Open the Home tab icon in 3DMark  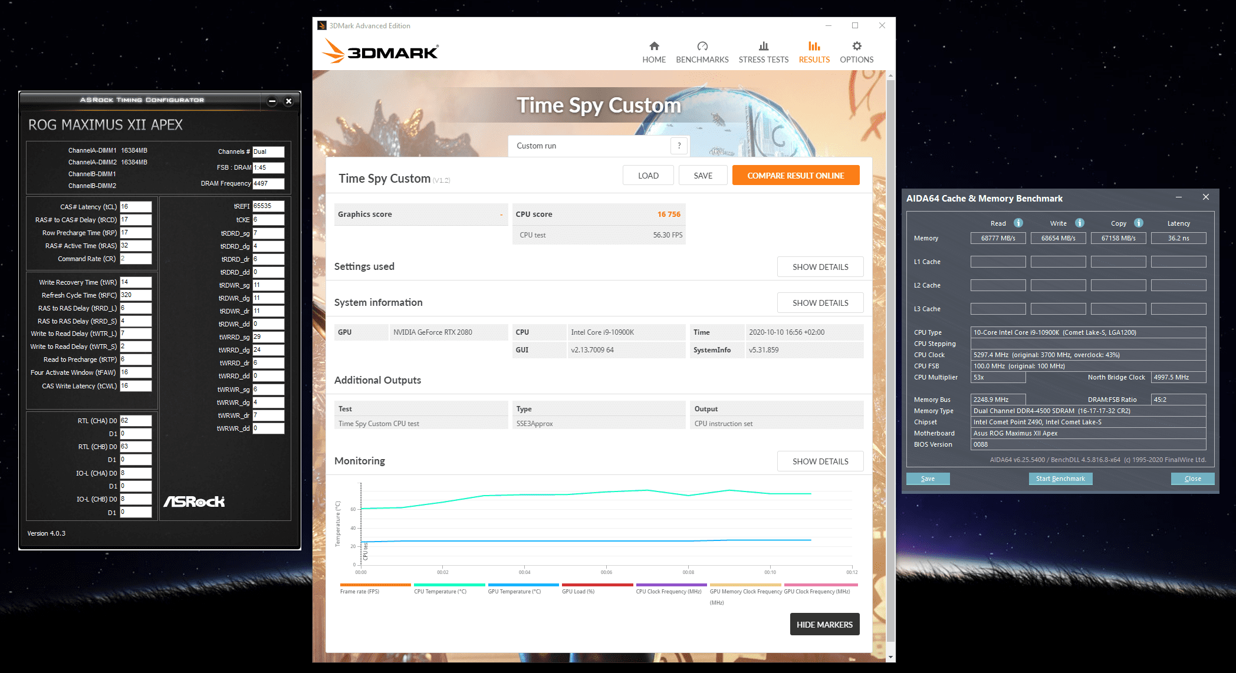(654, 46)
